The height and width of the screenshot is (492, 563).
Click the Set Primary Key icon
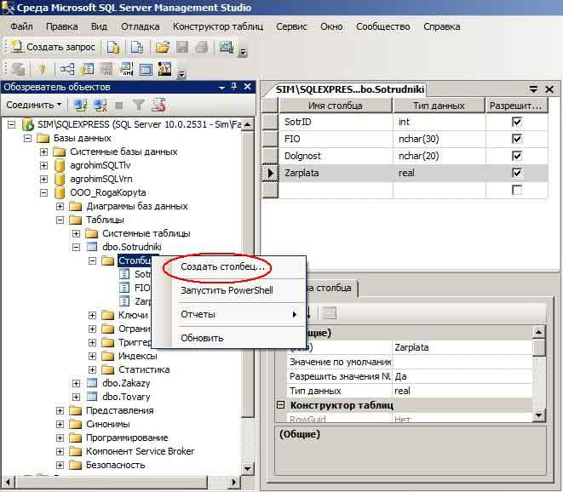(x=43, y=69)
